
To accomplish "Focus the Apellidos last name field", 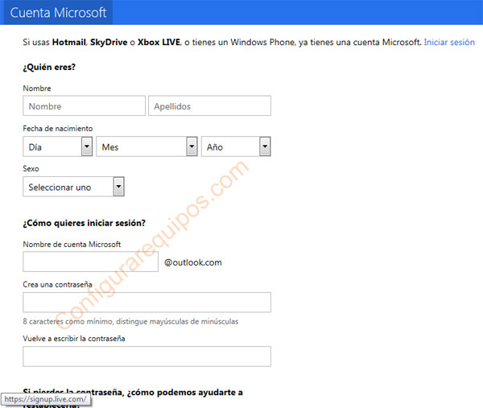I will click(x=209, y=106).
